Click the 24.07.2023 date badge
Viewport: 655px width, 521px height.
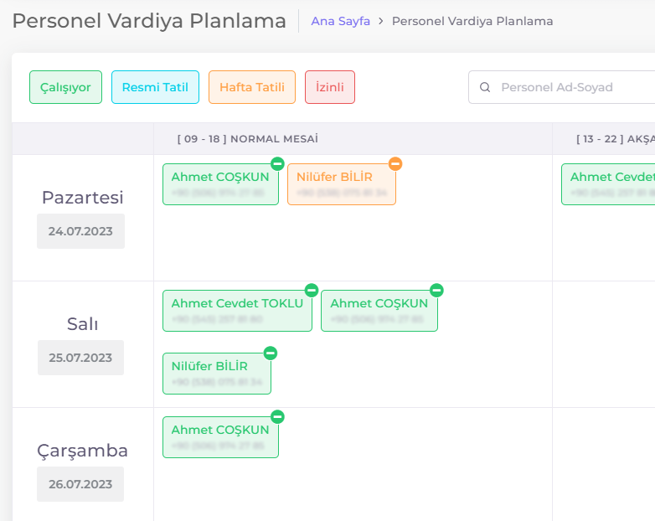click(x=80, y=231)
